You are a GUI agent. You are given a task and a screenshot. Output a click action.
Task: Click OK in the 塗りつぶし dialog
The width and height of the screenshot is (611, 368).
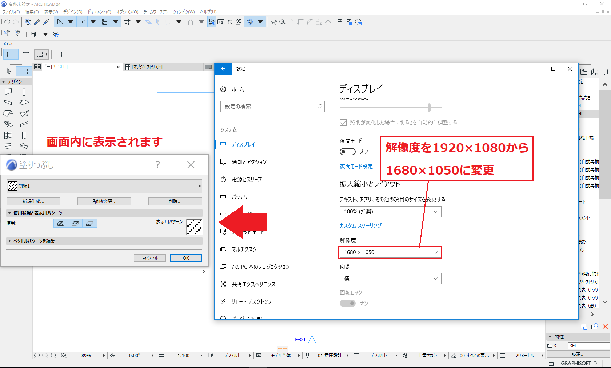tap(186, 258)
